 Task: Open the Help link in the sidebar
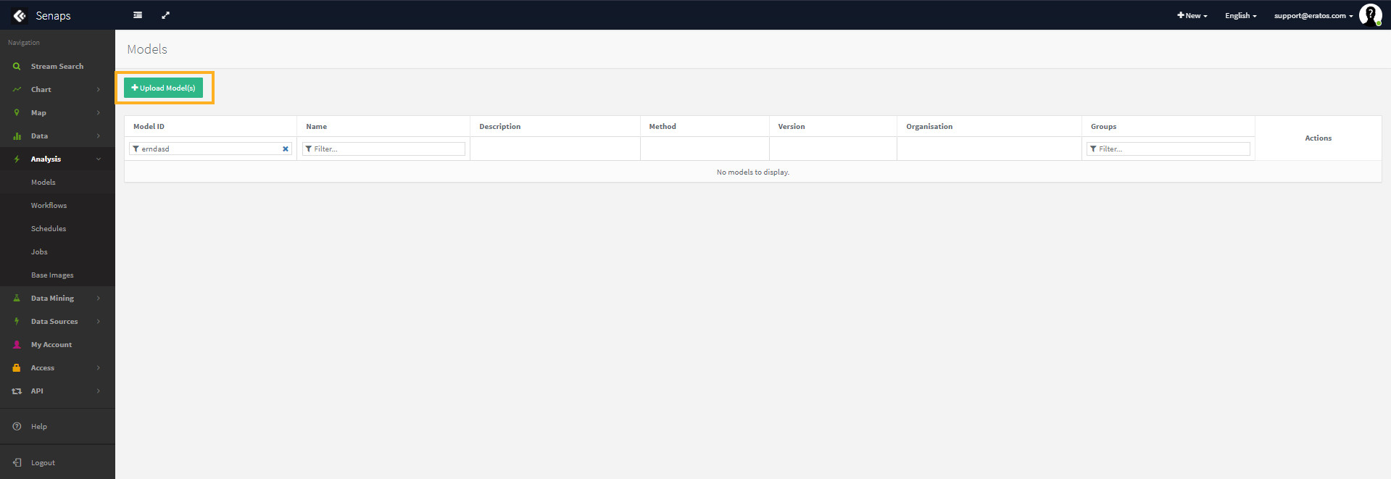(39, 426)
